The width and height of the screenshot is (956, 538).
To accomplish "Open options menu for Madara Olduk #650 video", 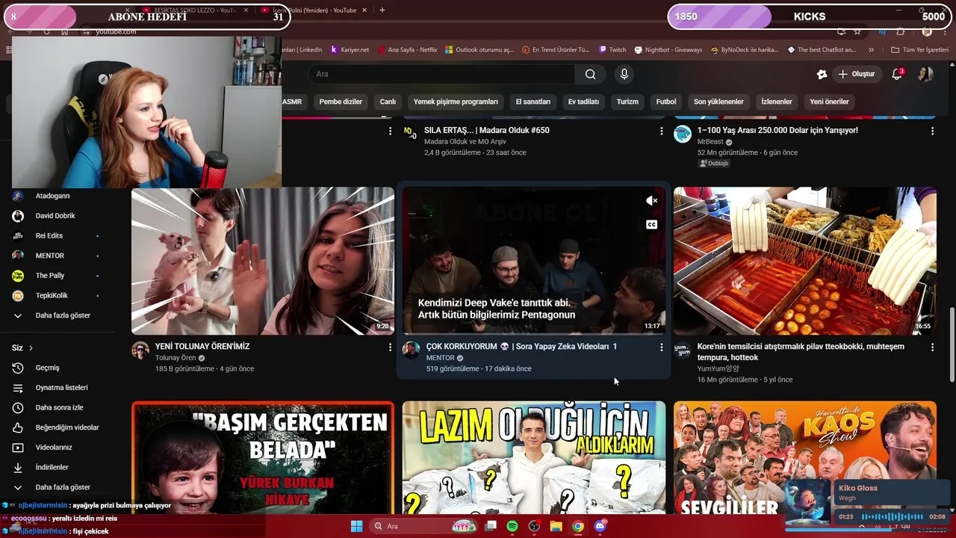I will (661, 131).
